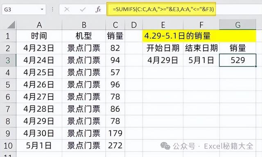The height and width of the screenshot is (157, 262).
Task: Click 景点门票 cell in row 2
Action: (84, 48)
